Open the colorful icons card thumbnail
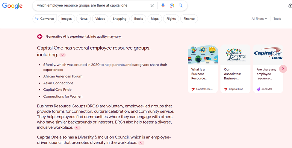Viewport: 292px width, 148px height. tap(203, 55)
